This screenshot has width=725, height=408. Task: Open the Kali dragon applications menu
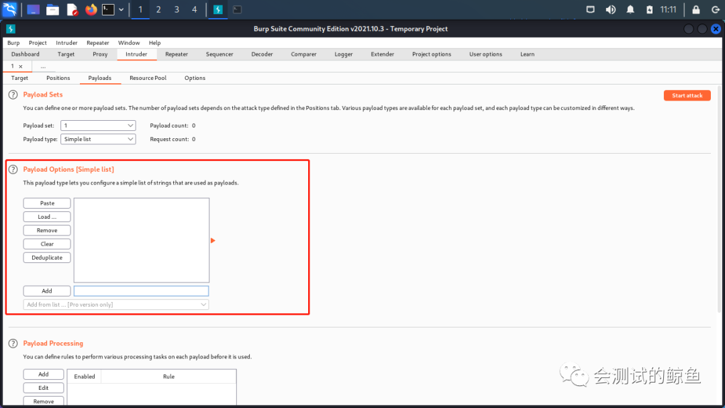pyautogui.click(x=9, y=9)
